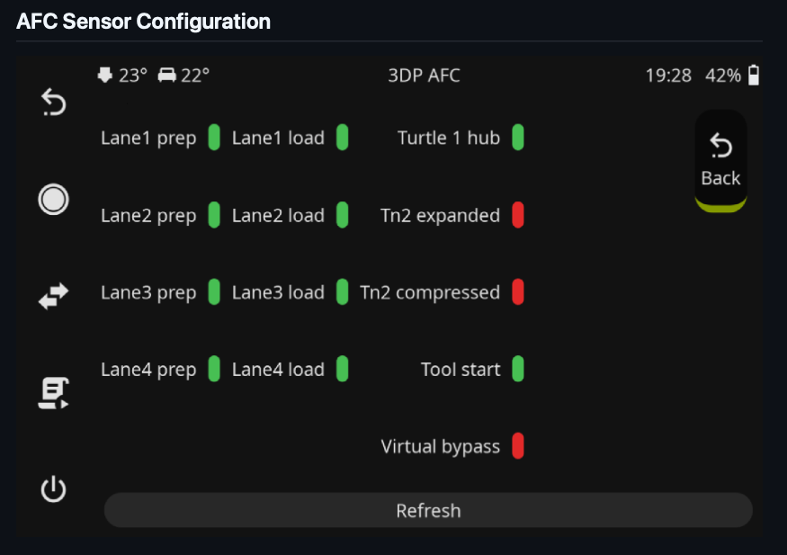The height and width of the screenshot is (555, 787).
Task: Toggle the Turtle 1 hub indicator
Action: point(518,138)
